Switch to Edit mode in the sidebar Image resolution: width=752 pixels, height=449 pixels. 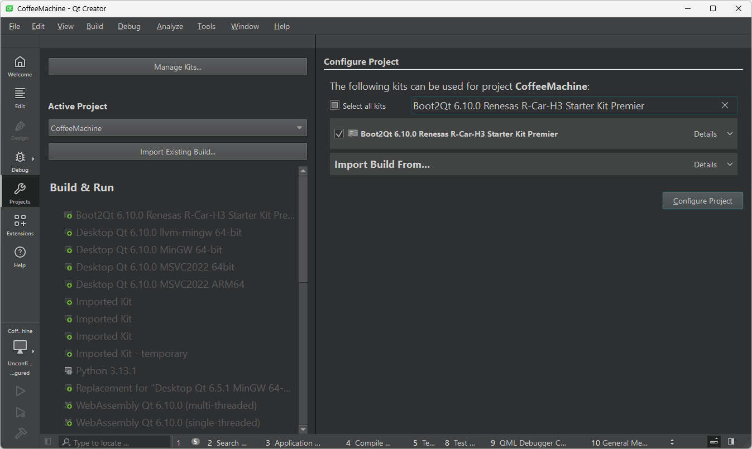click(20, 98)
